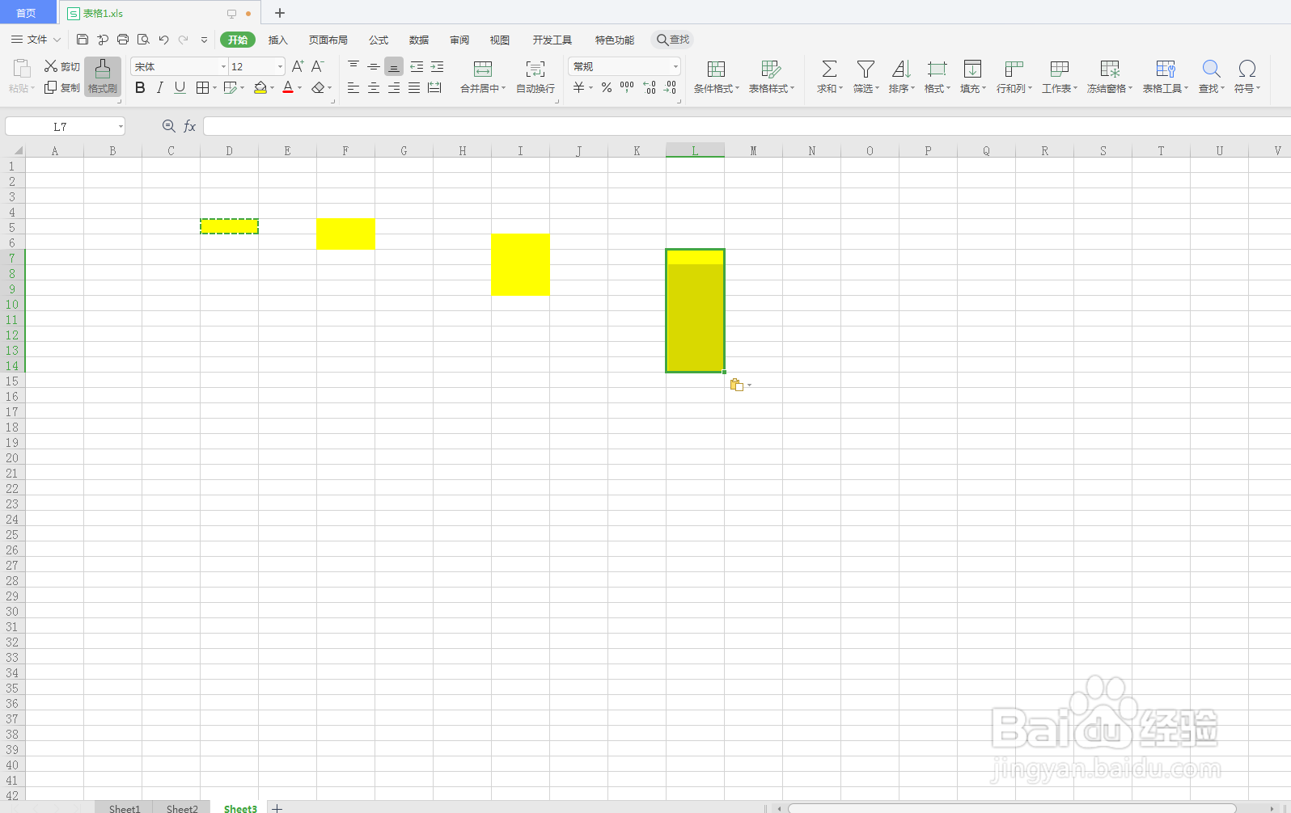Open the 文件 file menu
The width and height of the screenshot is (1291, 813).
click(36, 39)
